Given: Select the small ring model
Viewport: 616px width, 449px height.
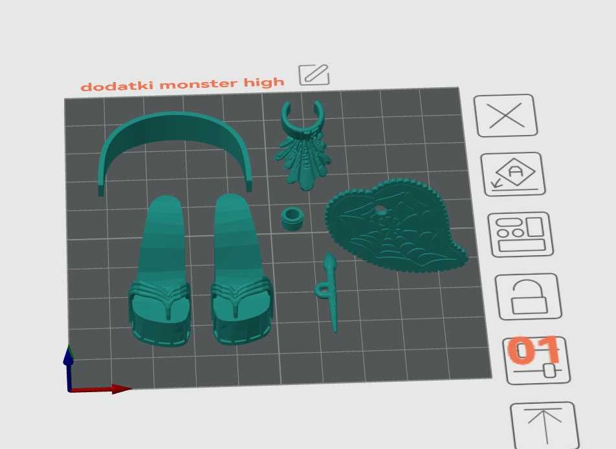Looking at the screenshot, I should pos(292,219).
